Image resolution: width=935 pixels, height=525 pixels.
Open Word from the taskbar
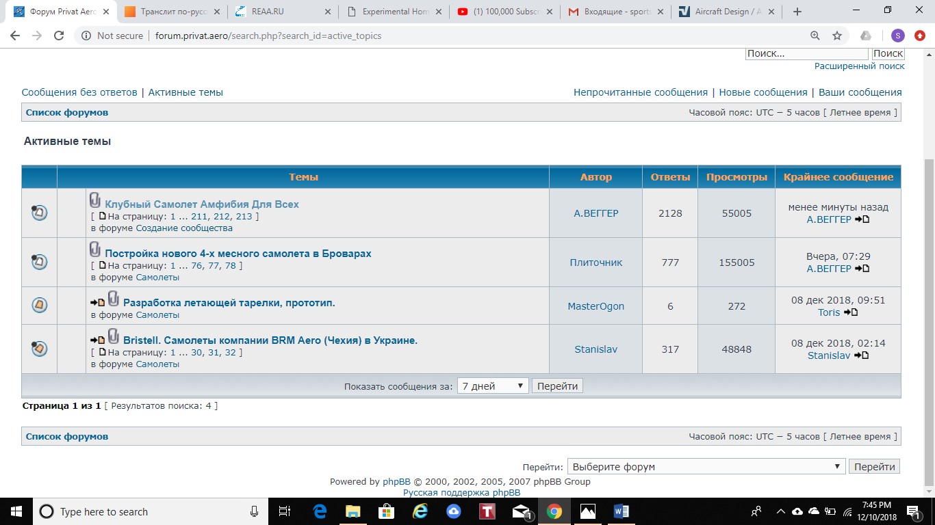(622, 511)
